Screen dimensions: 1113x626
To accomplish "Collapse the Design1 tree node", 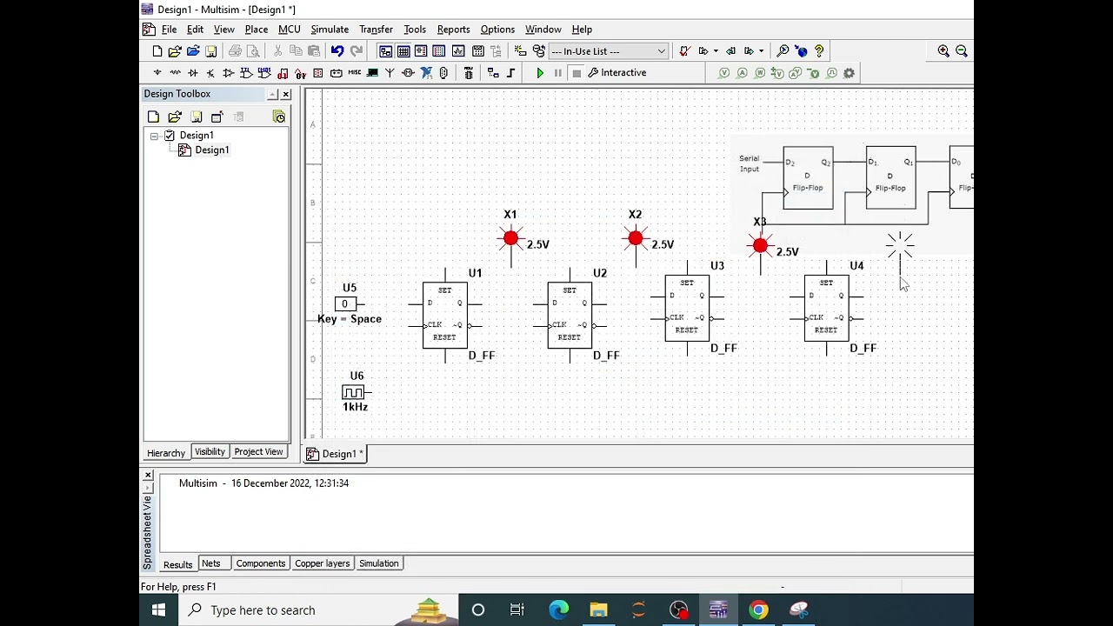I will click(x=154, y=137).
